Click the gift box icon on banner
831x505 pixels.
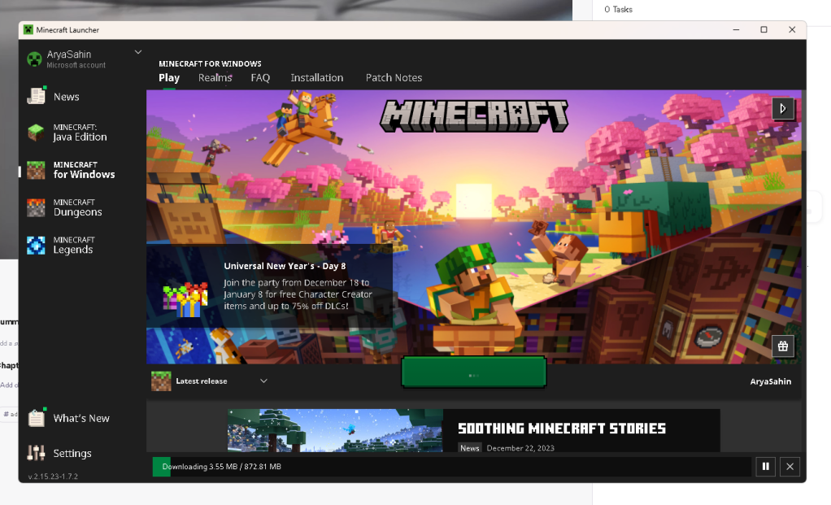783,346
